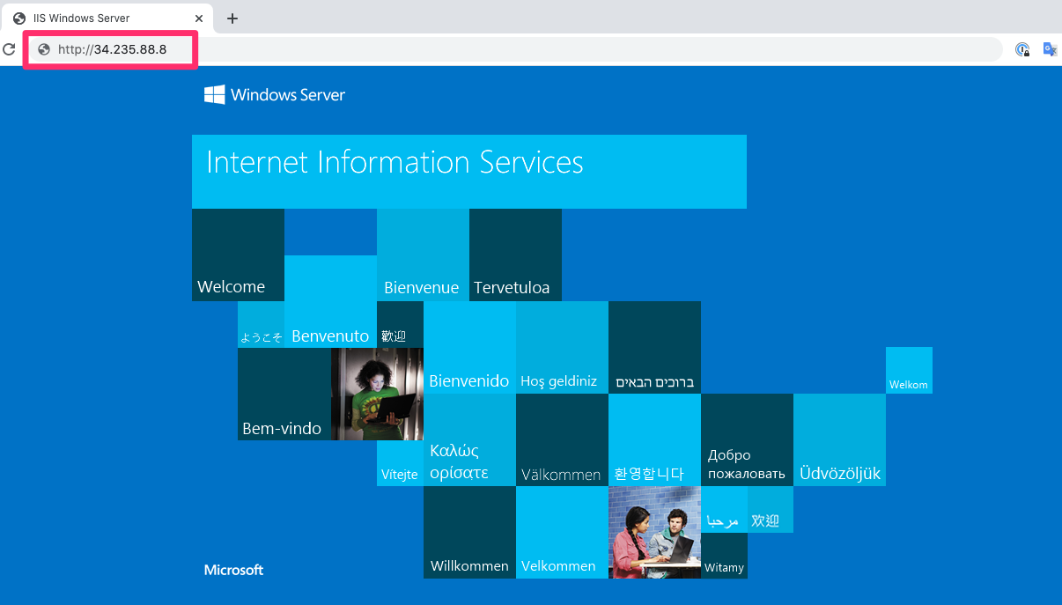Click the Bienvenue tile
This screenshot has height=605, width=1062.
[x=423, y=255]
